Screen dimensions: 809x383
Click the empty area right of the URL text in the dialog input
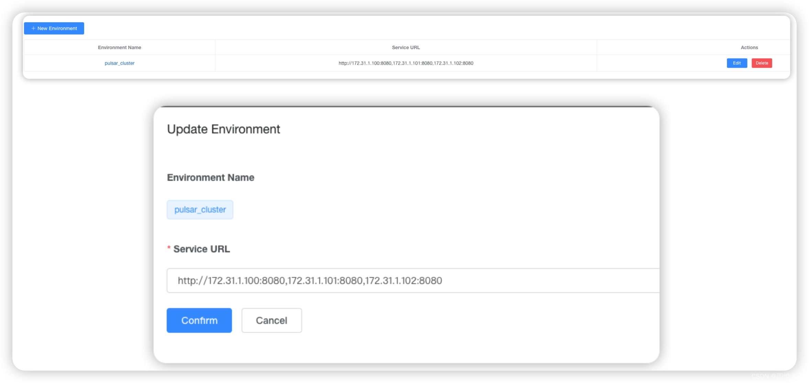550,281
